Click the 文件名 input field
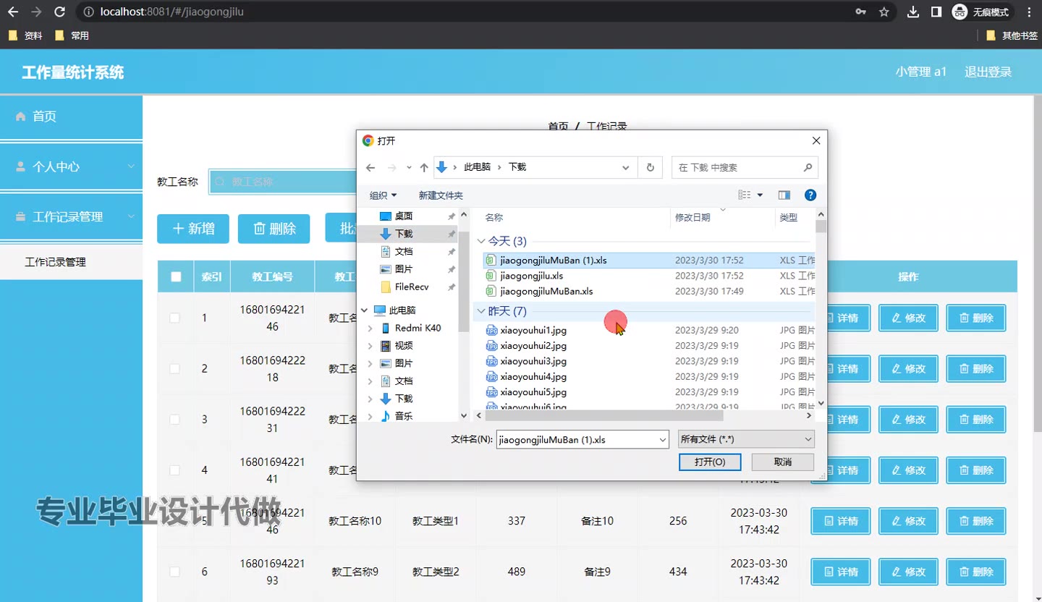Screen dimensions: 1042x602 click(575, 439)
